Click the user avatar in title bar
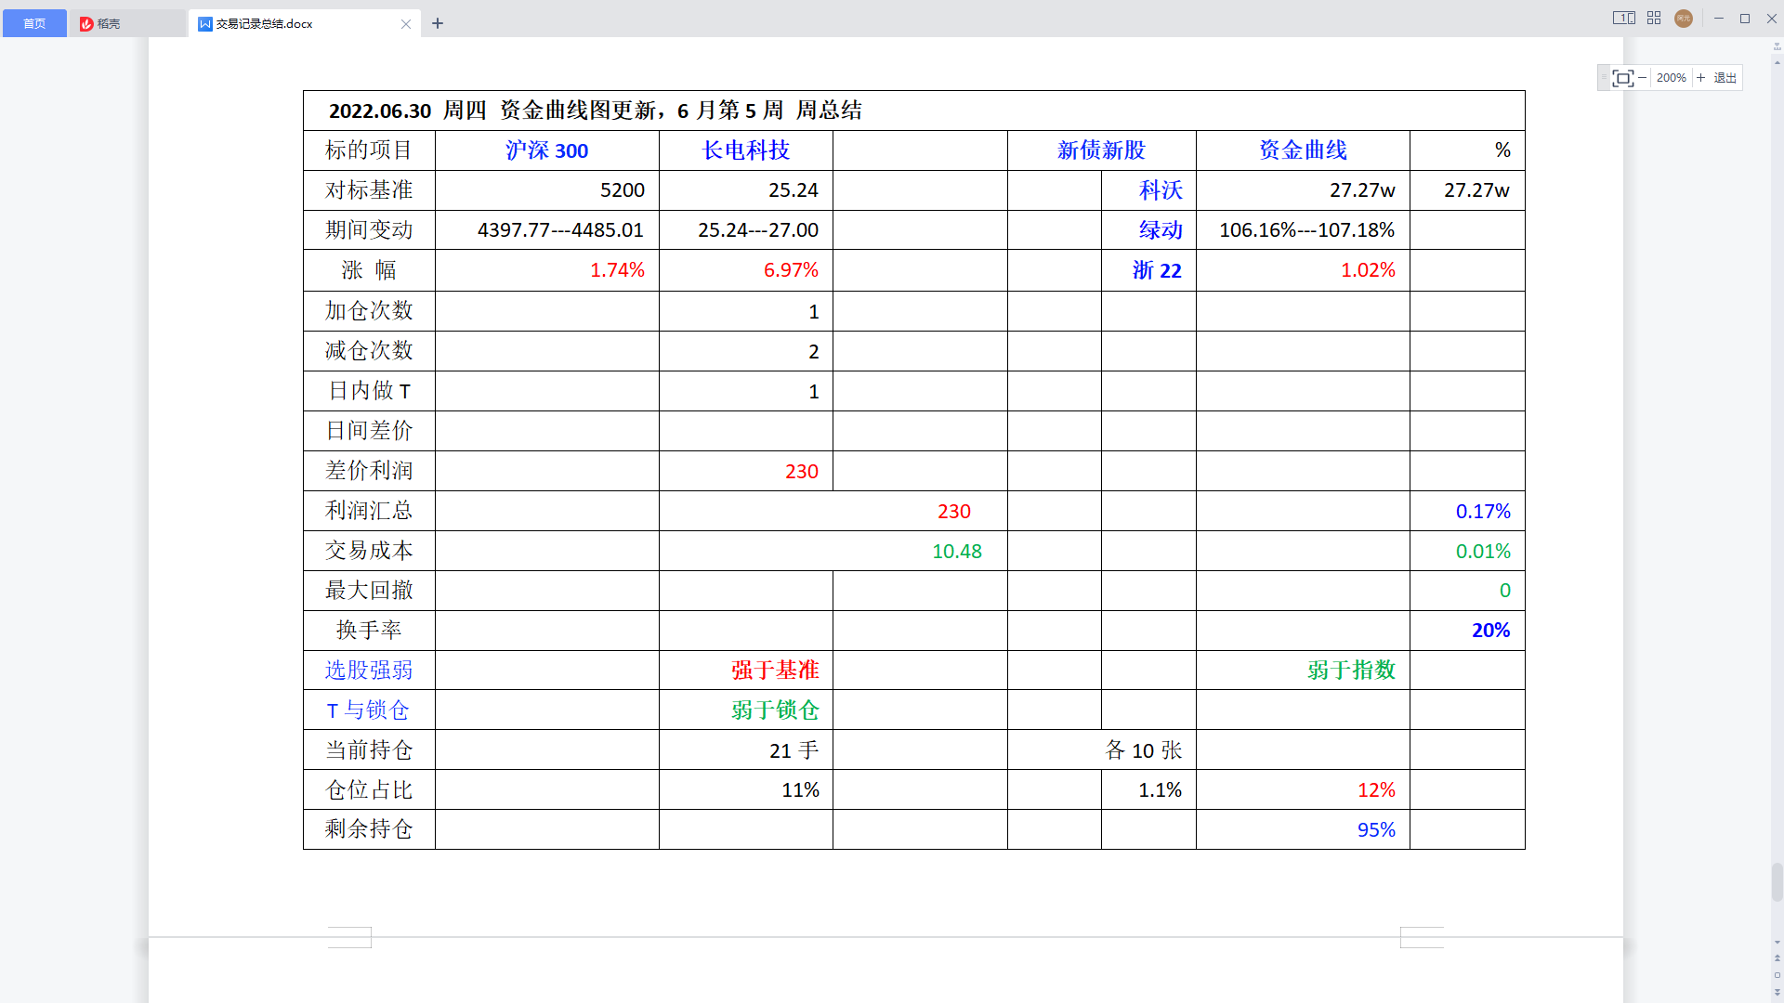This screenshot has height=1003, width=1784. pos(1683,19)
